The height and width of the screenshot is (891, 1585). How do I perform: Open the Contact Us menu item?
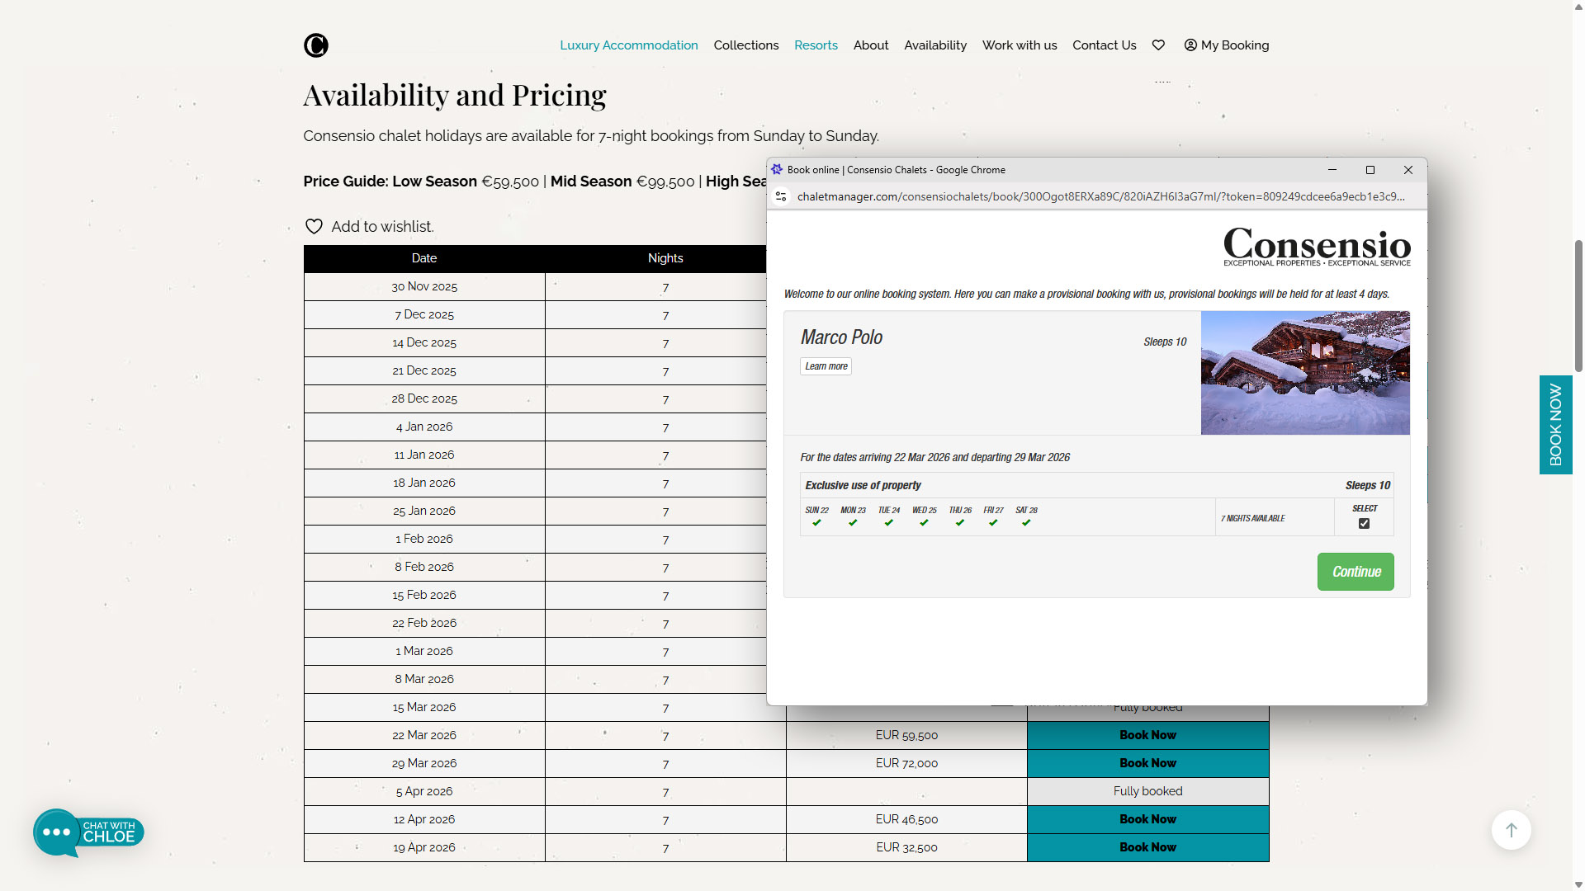point(1105,45)
